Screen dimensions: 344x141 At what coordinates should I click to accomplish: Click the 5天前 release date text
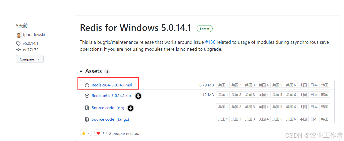click(22, 26)
